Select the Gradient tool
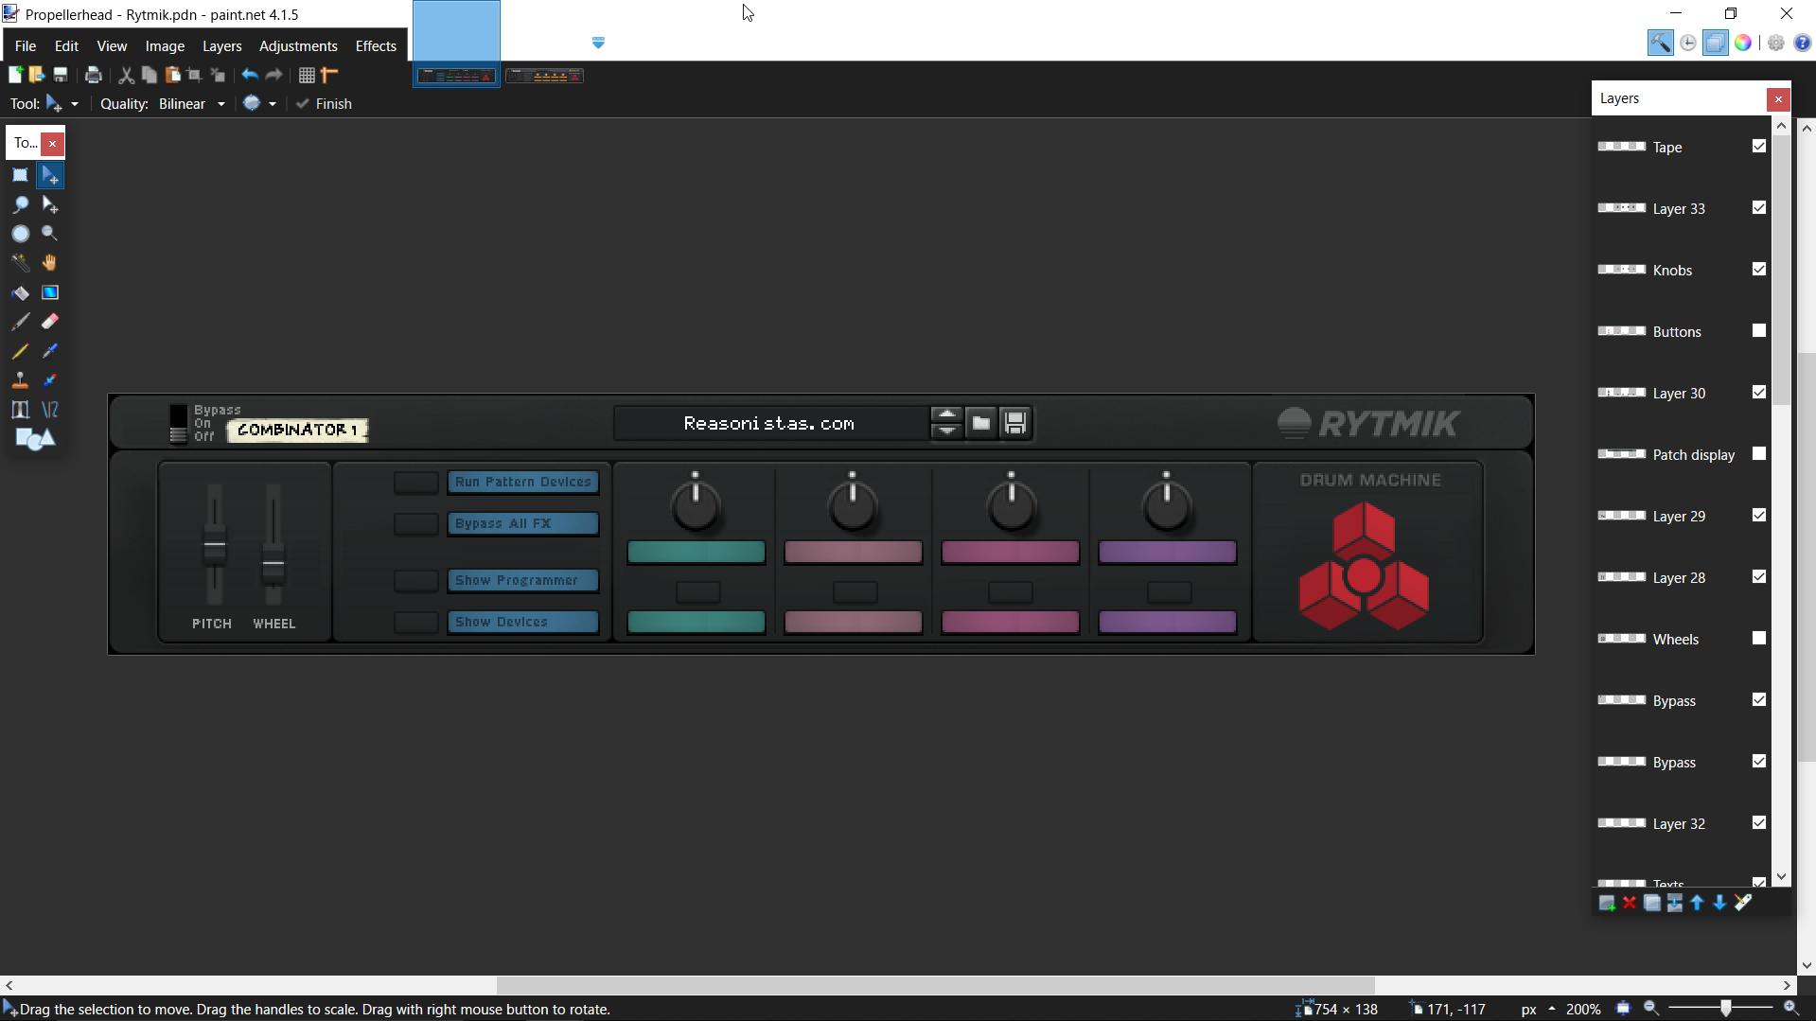1816x1021 pixels. (50, 292)
